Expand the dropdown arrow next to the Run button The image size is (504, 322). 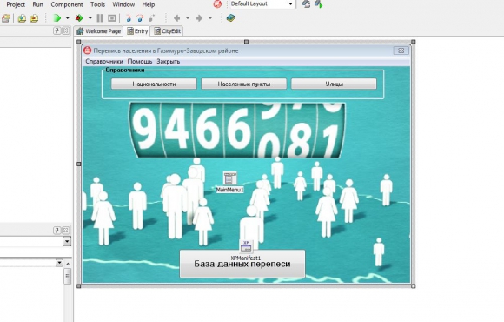click(68, 18)
